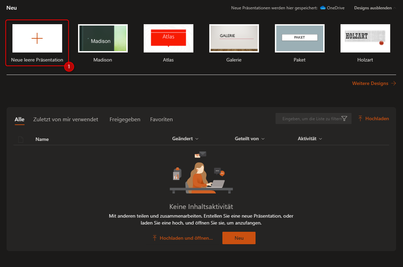
Task: Choose the Galerie design template
Action: pyautogui.click(x=234, y=38)
